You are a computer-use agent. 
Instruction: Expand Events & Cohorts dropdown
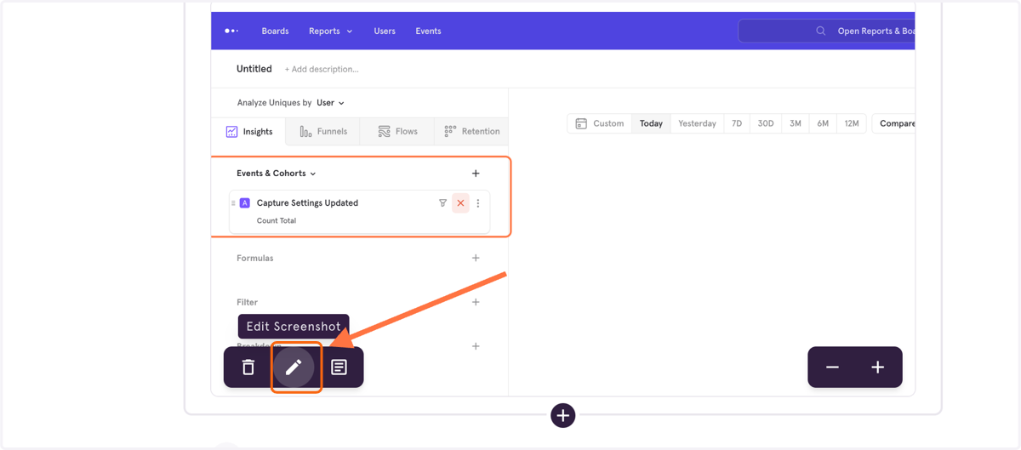[277, 174]
